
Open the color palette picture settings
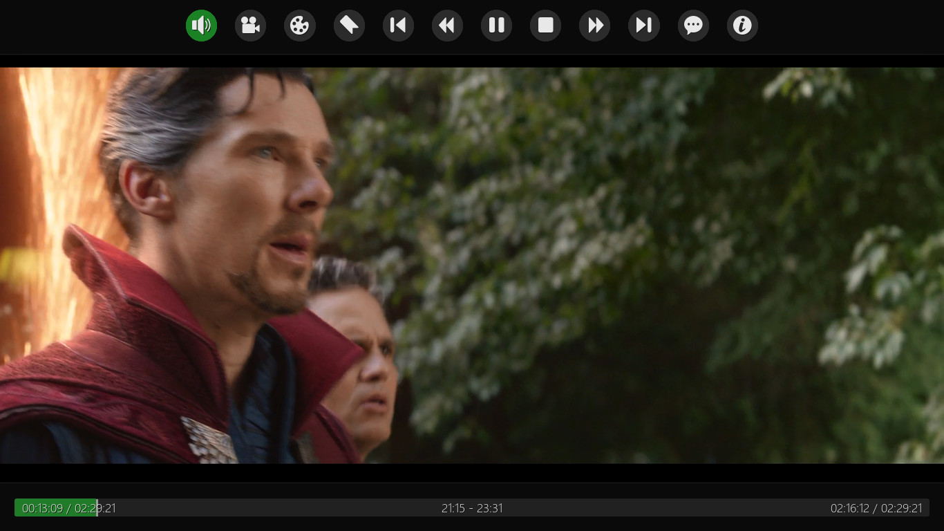tap(300, 26)
